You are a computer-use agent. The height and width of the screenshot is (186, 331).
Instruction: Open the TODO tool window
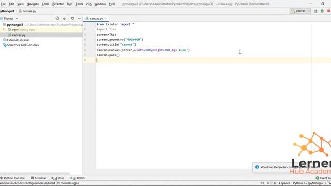coord(77,178)
